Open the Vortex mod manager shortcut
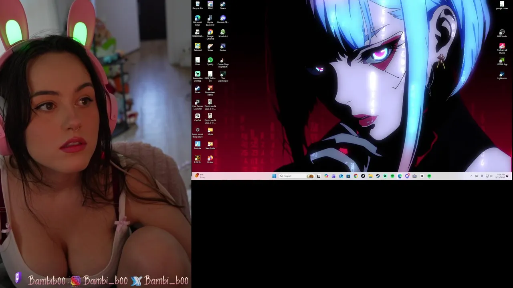 tap(210, 48)
